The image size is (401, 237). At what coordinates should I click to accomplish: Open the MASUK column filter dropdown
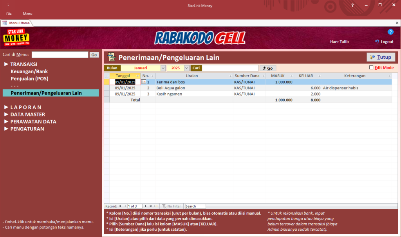coord(291,76)
